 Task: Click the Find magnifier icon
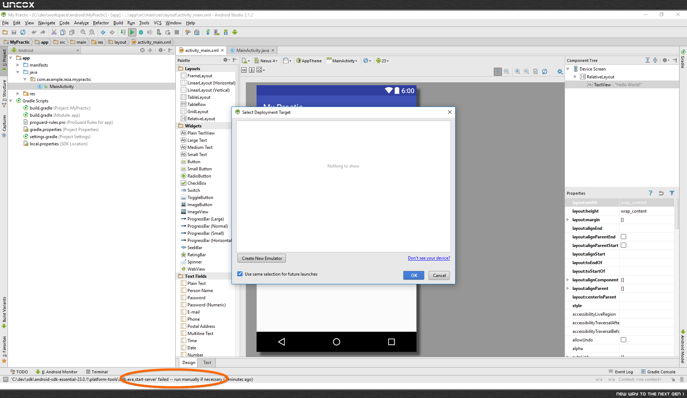tap(83, 32)
